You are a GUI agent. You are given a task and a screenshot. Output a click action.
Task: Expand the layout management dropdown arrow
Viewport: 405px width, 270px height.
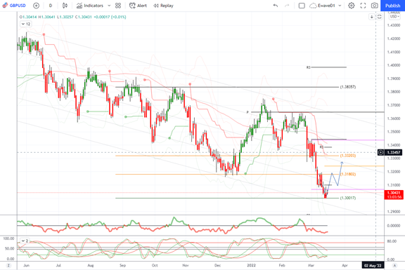point(340,6)
